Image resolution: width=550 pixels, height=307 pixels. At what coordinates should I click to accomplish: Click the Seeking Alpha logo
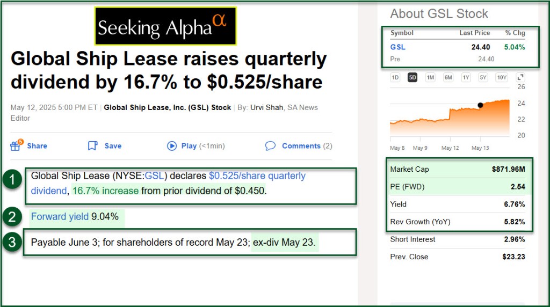coord(165,26)
